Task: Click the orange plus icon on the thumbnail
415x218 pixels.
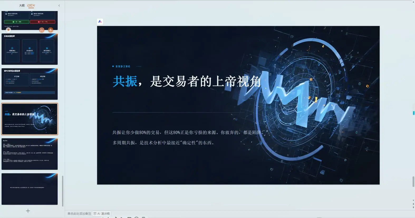Action: (x=51, y=30)
